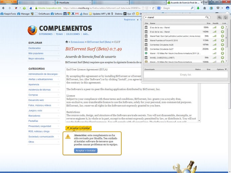This screenshot has width=231, height=173.
Task: Open Mejor valorados list
Action: click(36, 59)
